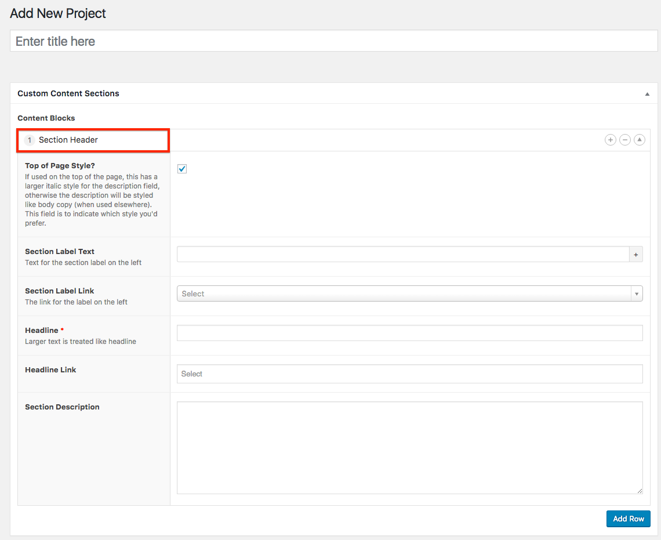Click inside the Section Description textarea
This screenshot has width=661, height=540.
pos(409,448)
